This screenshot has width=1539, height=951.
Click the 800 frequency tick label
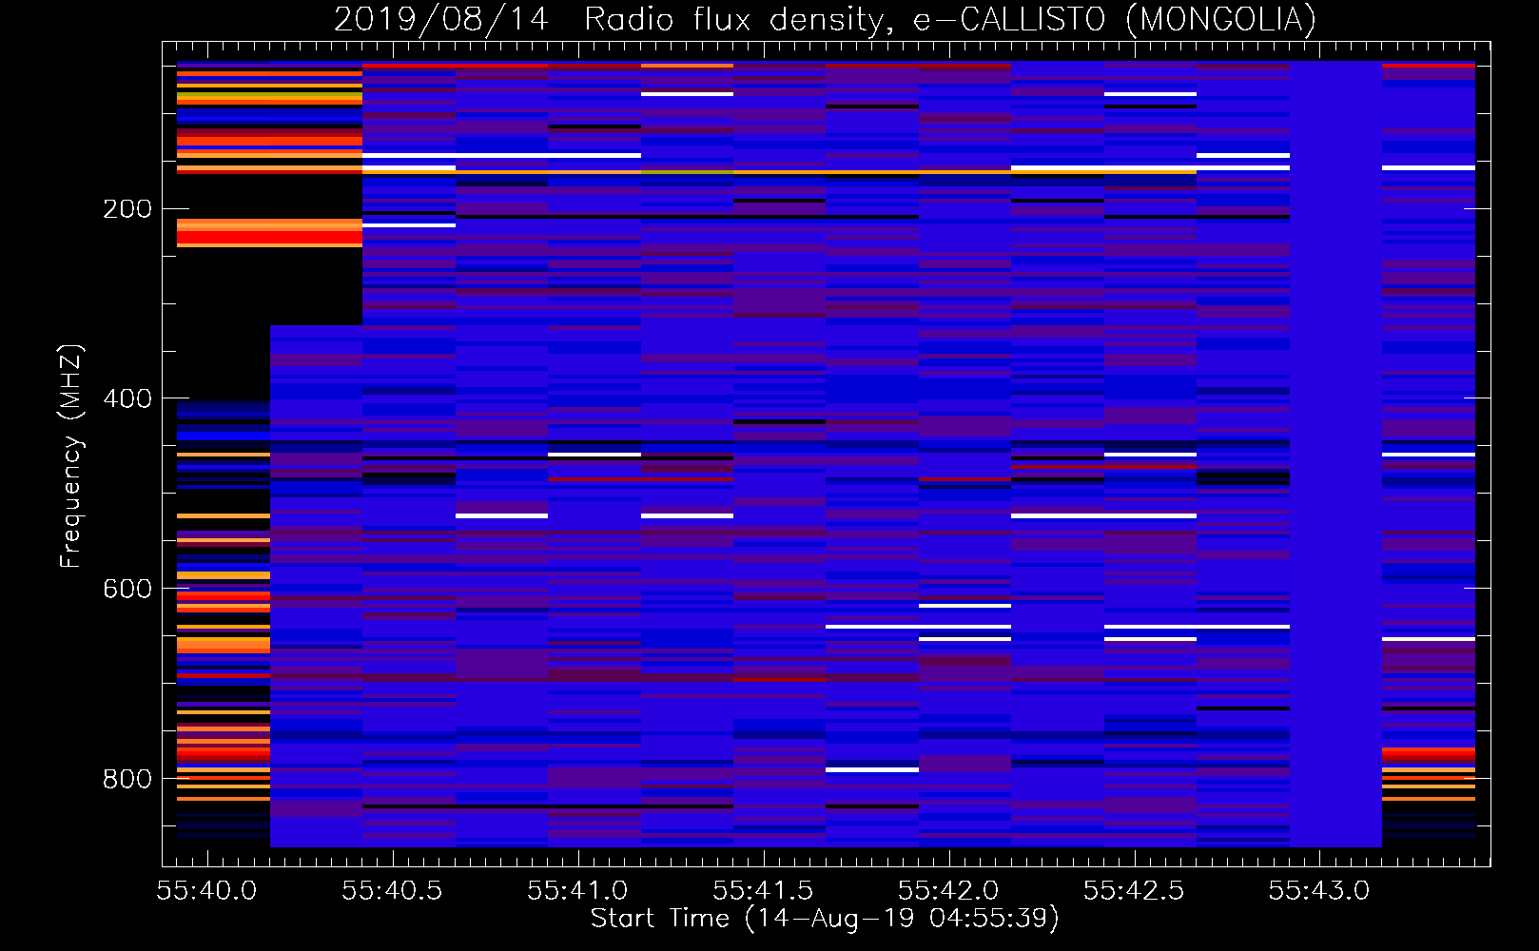coord(127,780)
